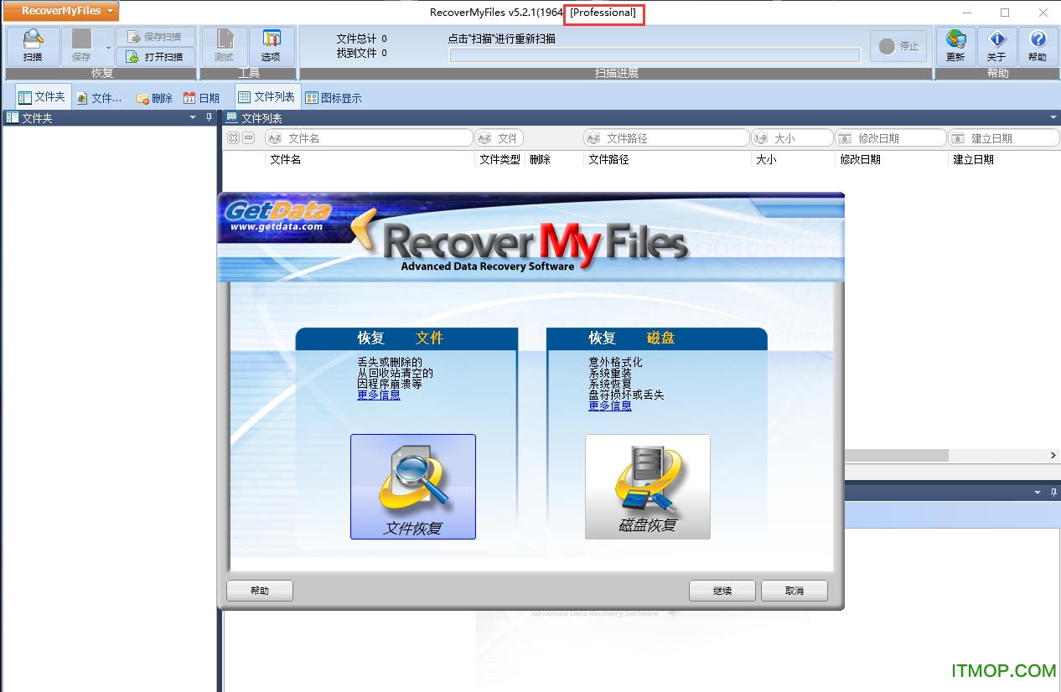
Task: Choose 文件恢复 file recovery option
Action: coord(412,486)
